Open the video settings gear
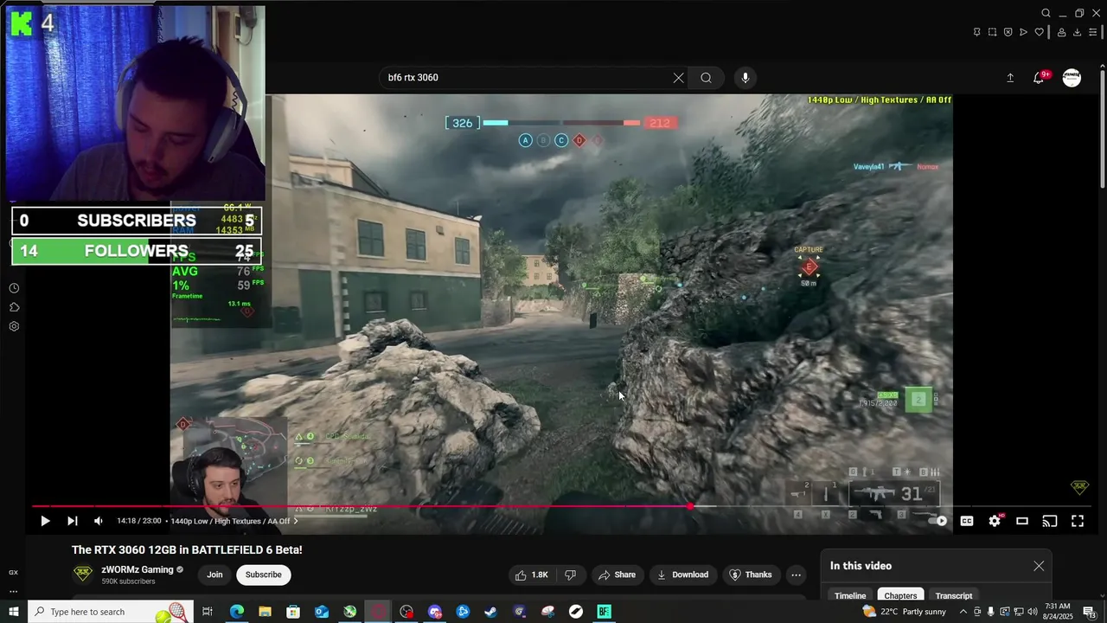The image size is (1107, 623). [x=995, y=521]
